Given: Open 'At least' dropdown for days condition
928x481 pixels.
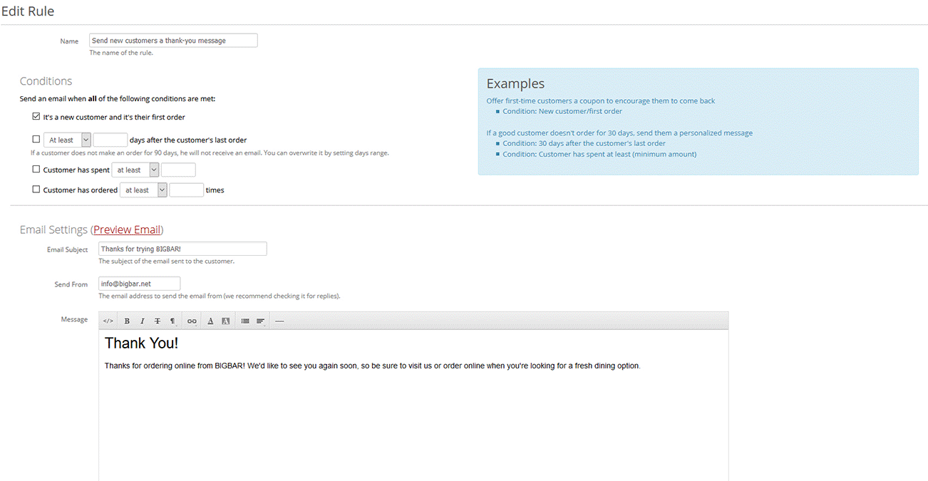Looking at the screenshot, I should [67, 140].
